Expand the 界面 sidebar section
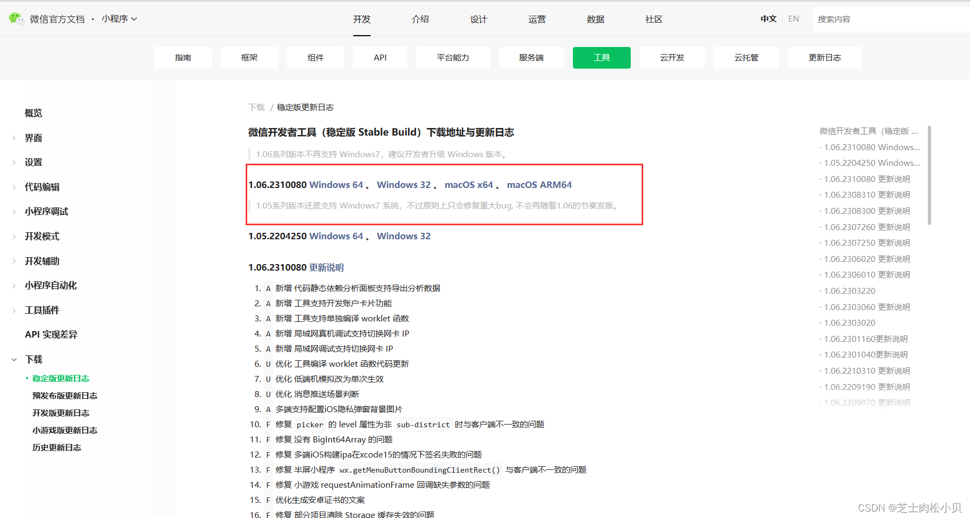Screen dimensions: 970x518 click(33, 138)
